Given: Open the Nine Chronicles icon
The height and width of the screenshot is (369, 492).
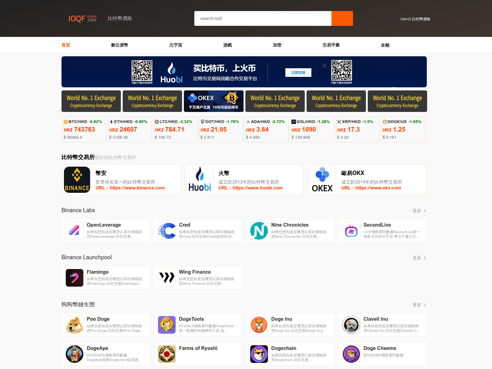Looking at the screenshot, I should point(259,231).
